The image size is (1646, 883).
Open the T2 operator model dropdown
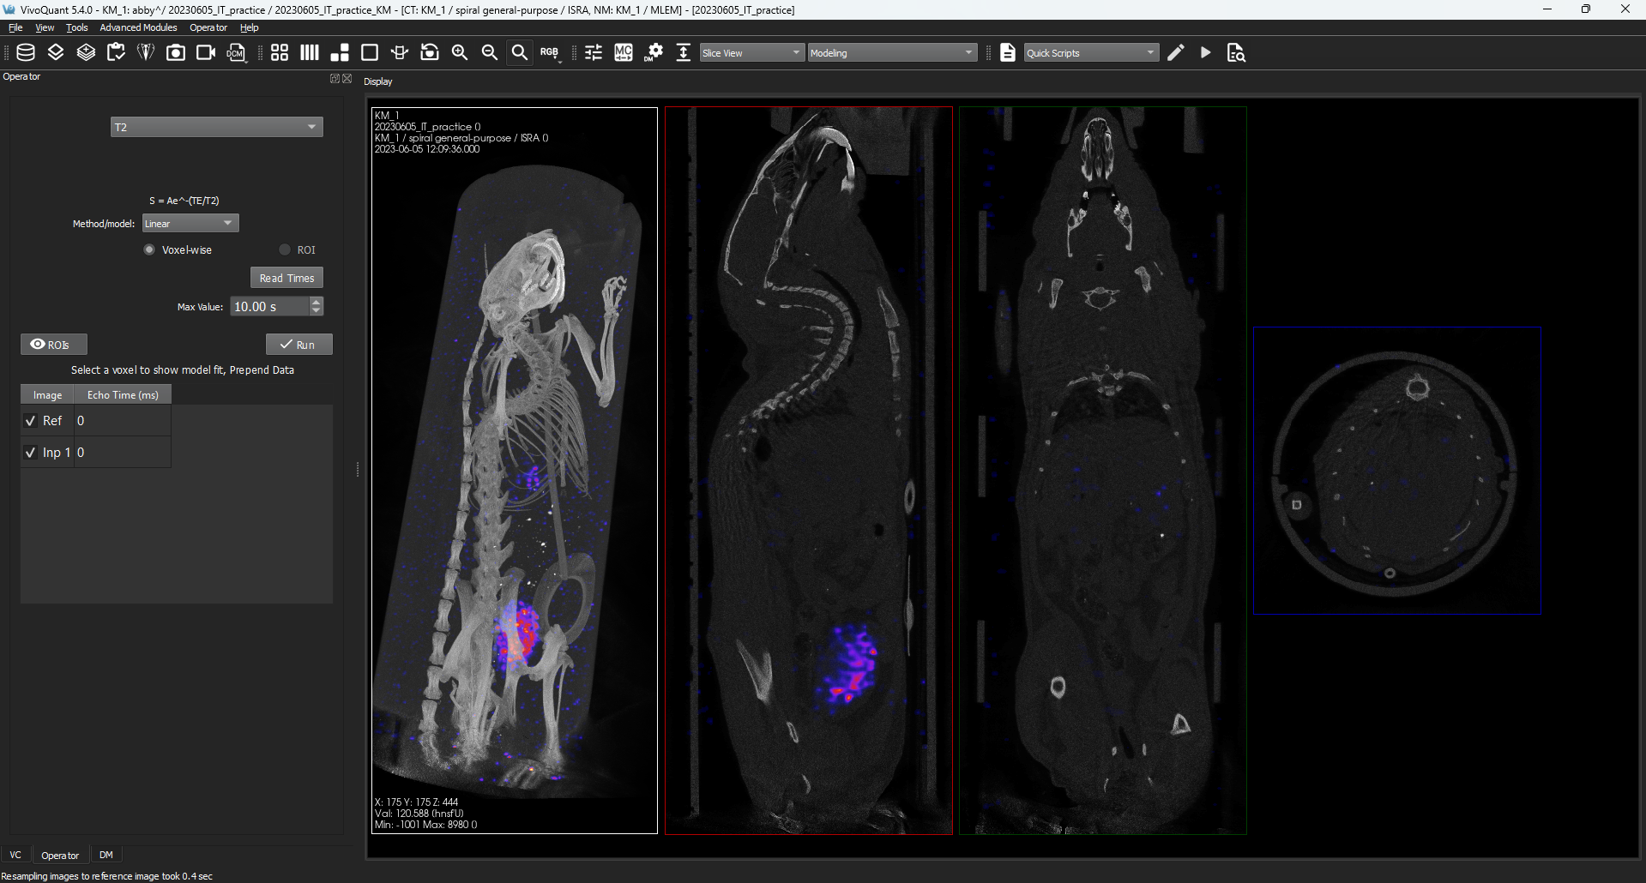(x=217, y=127)
